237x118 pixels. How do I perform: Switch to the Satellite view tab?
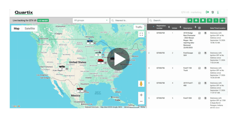[30, 29]
